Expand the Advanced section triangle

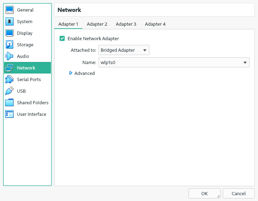[71, 73]
